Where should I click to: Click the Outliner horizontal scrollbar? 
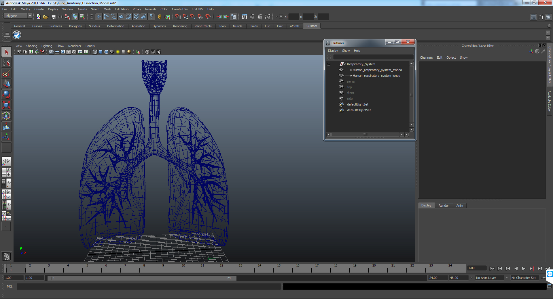click(x=365, y=135)
